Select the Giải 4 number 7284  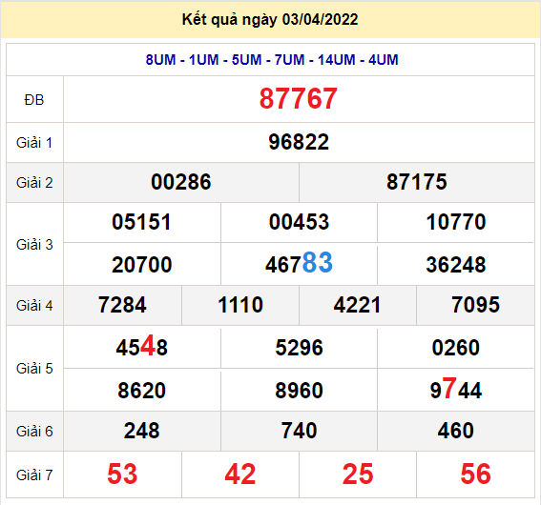coord(122,305)
